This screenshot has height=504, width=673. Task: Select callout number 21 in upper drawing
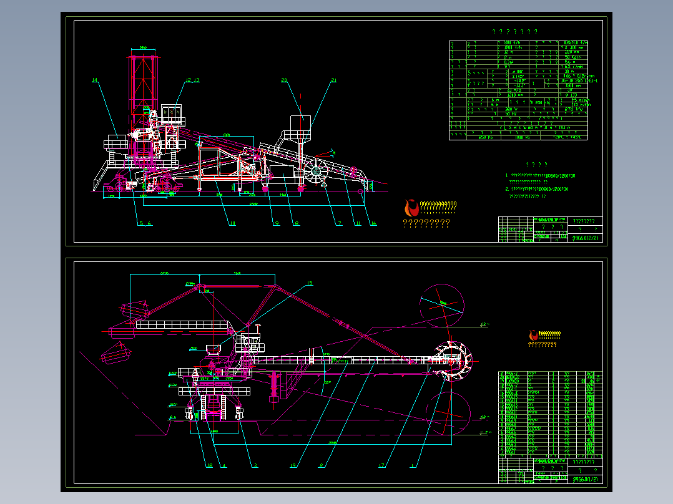click(334, 80)
